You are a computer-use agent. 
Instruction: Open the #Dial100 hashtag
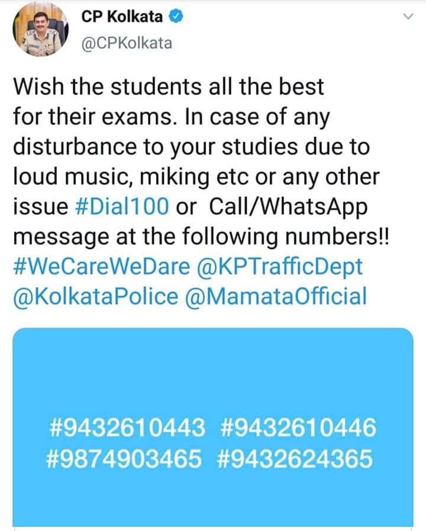122,206
